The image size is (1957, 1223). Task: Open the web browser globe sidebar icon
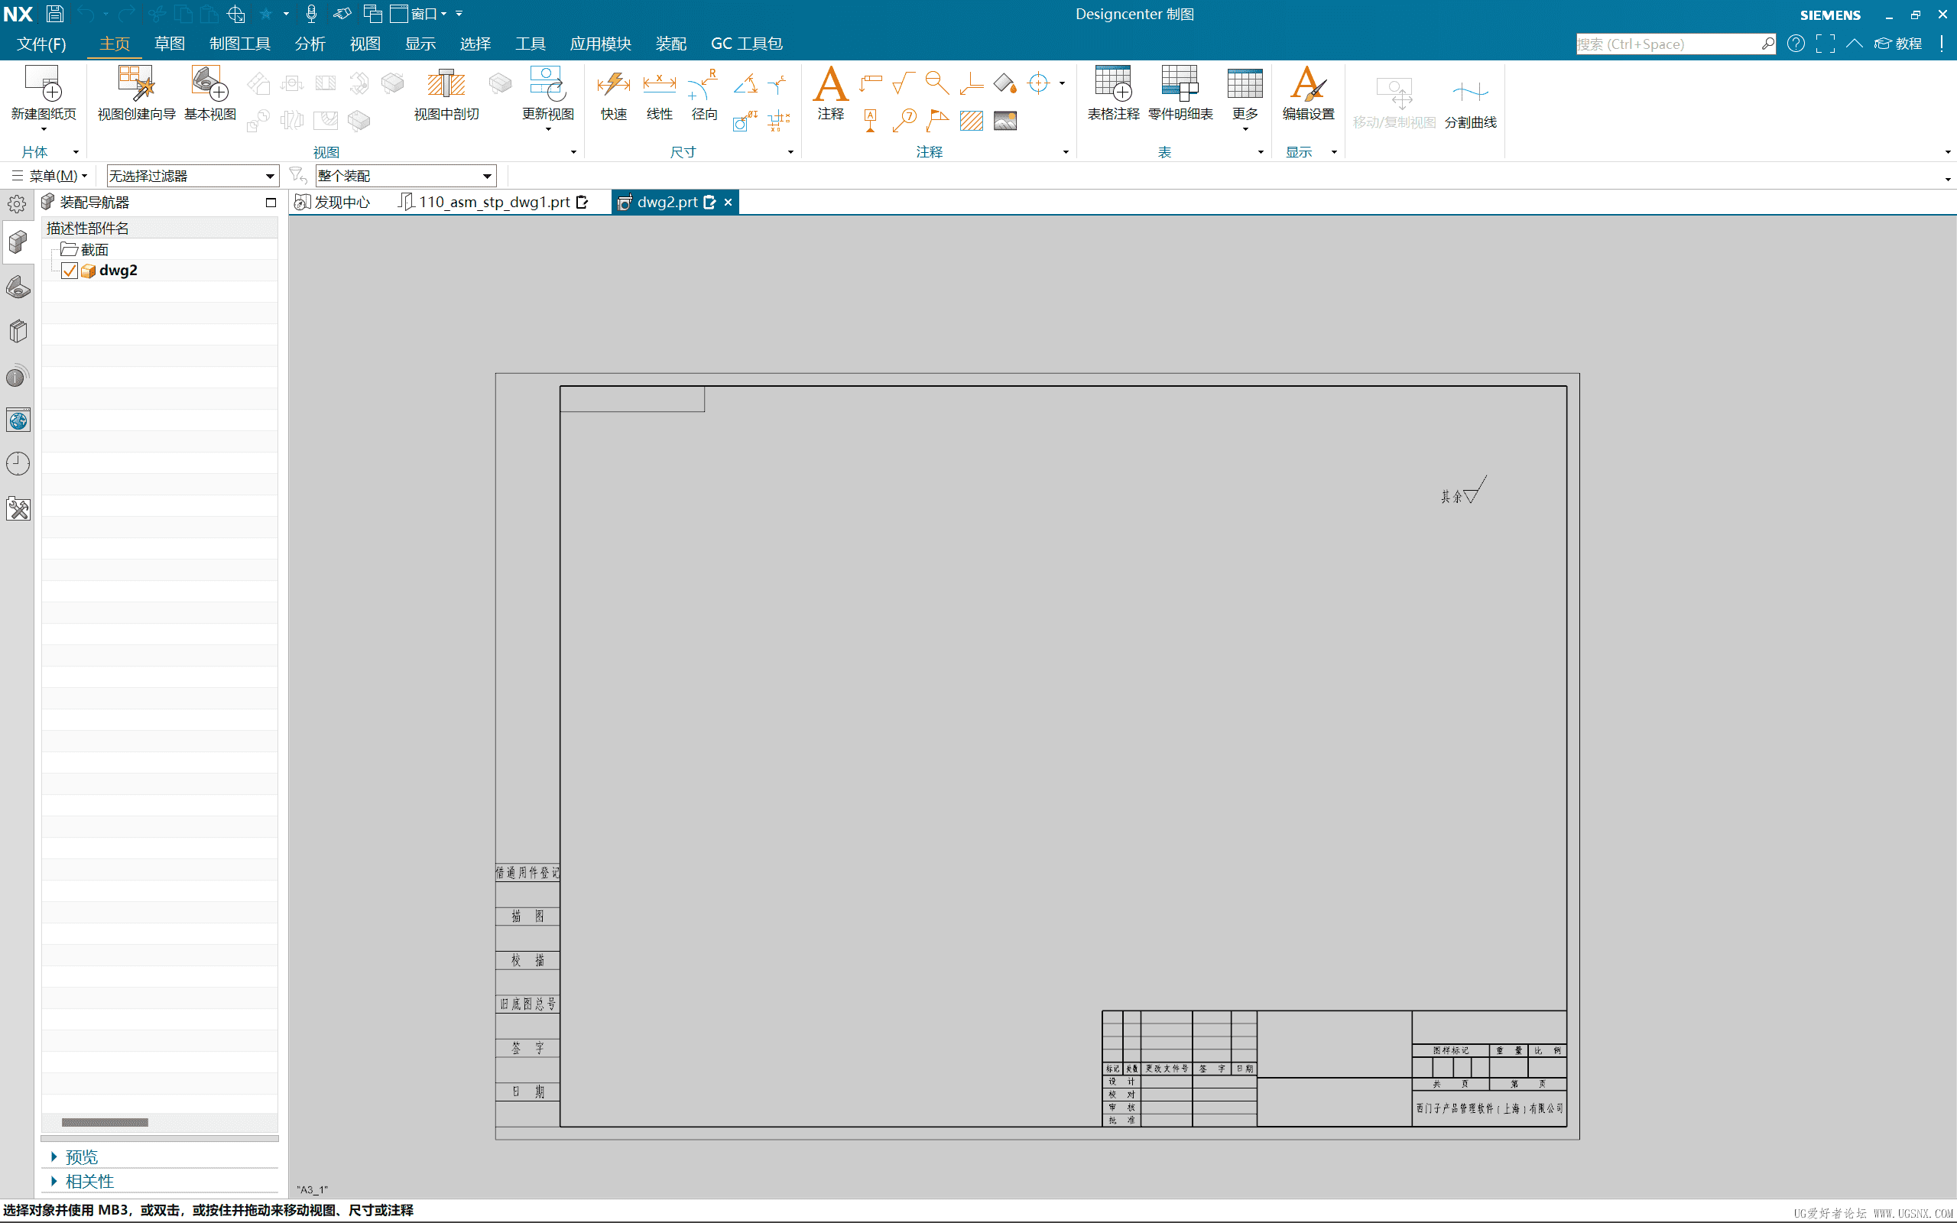[18, 420]
